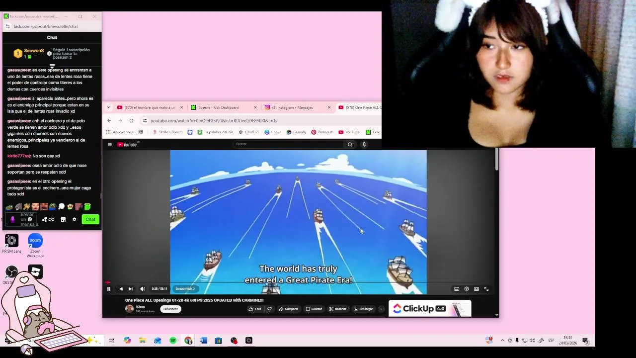Open Spotify from the taskbar
This screenshot has height=358, width=636.
click(173, 341)
